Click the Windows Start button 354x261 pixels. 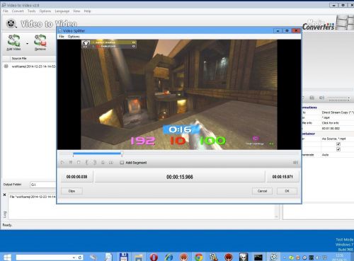7,257
